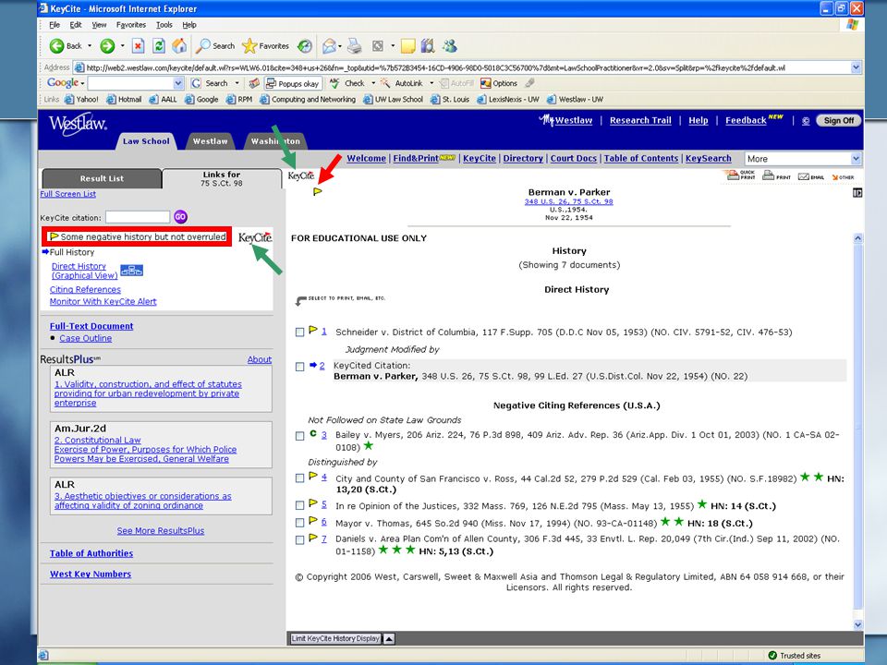The width and height of the screenshot is (887, 665).
Task: Open the AutoLink dropdown arrow
Action: point(431,83)
